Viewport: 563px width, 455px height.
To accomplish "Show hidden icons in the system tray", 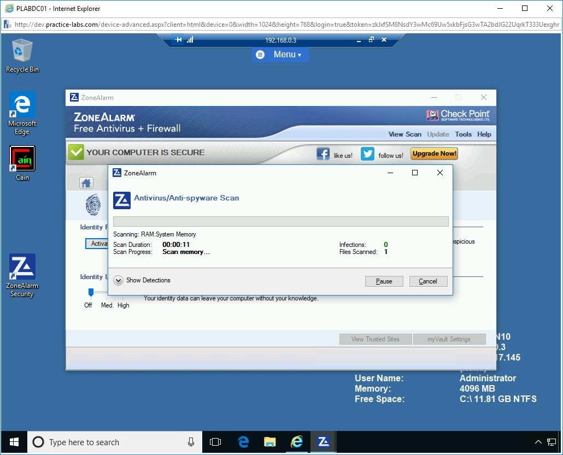I will [538, 442].
